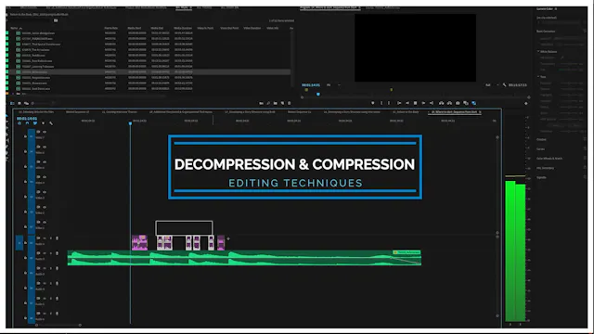Image resolution: width=594 pixels, height=334 pixels.
Task: Click the Program monitor timecode 00:01:14:01
Action: [x=311, y=85]
